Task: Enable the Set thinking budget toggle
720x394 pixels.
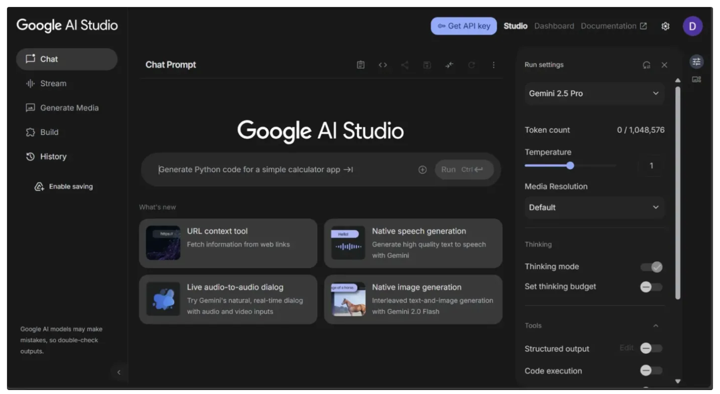Action: point(651,287)
